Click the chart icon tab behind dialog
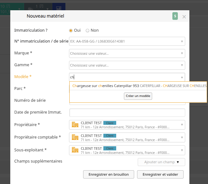 (59, 7)
